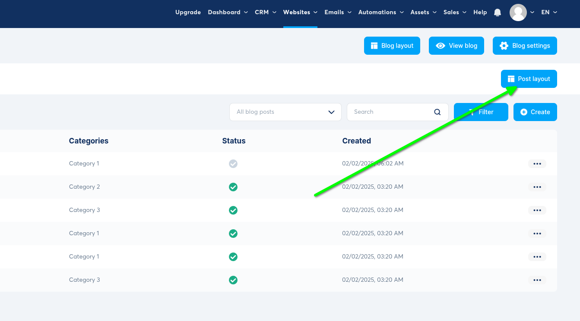Screen dimensions: 580x321
Task: Open the Blog layout page
Action: pos(392,46)
